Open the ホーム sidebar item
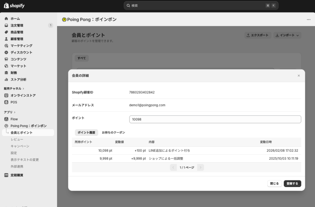This screenshot has height=207, width=315. coord(15,19)
